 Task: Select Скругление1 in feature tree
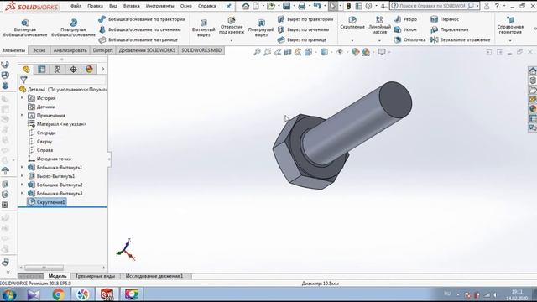47,202
